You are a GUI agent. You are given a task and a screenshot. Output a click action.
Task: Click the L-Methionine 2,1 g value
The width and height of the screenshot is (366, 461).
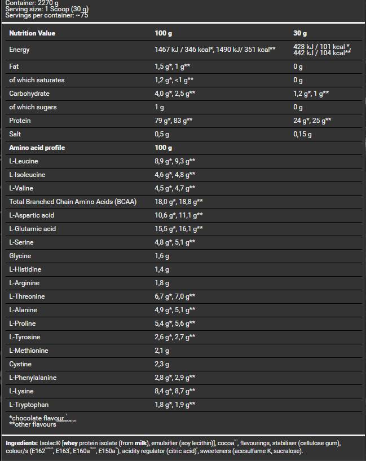(x=162, y=351)
